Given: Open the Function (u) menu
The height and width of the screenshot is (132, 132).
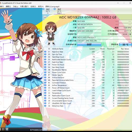Looking at the screenshot, I should [x=16, y=7].
